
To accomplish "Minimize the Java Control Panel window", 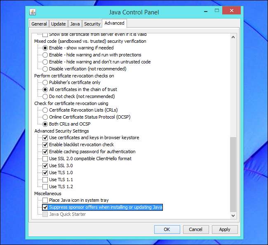I will [206, 11].
